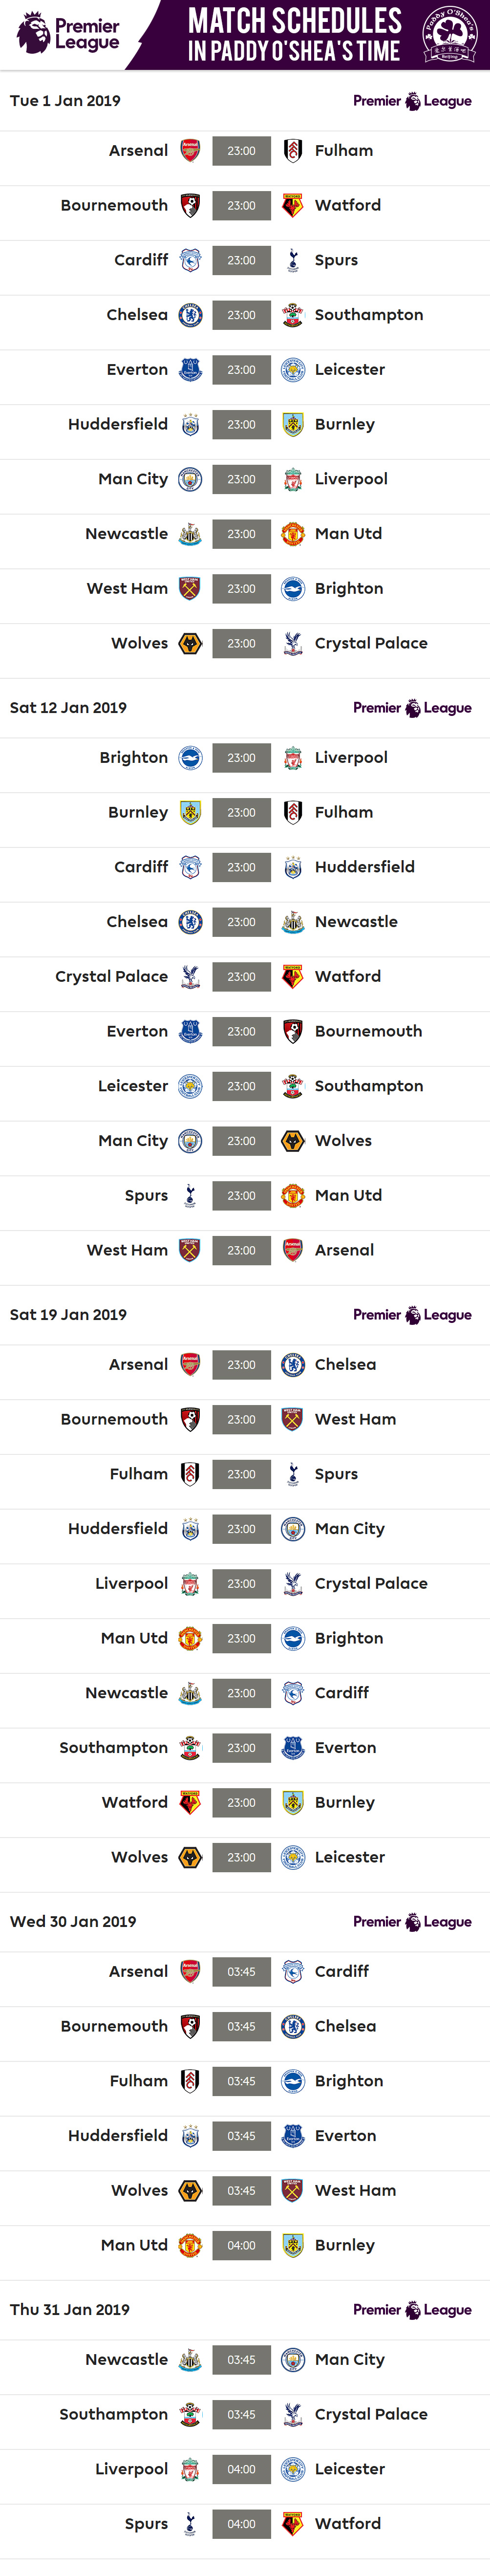Click the Huddersfield name in Cardiff vs Huddersfield row
Screen dimensions: 490x2576
click(364, 867)
